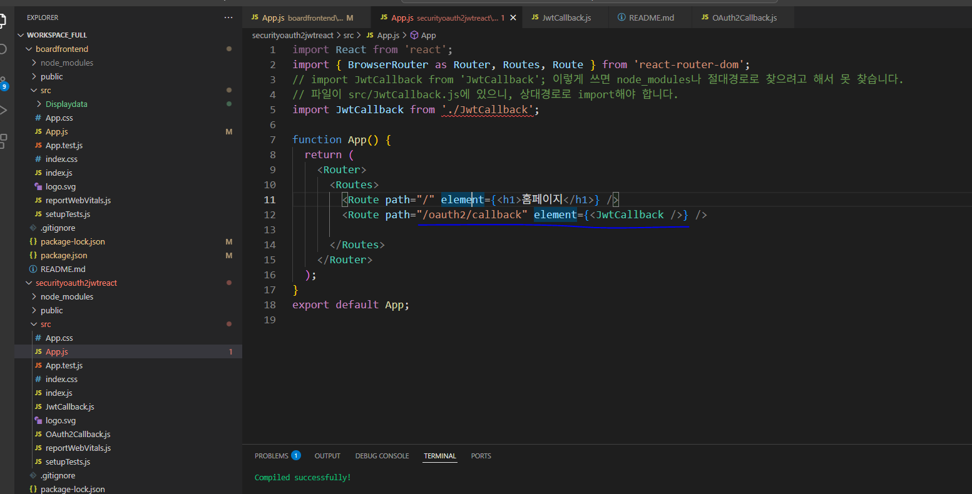Image resolution: width=972 pixels, height=494 pixels.
Task: Switch to the OAuth2Callback.js editor tab
Action: (x=744, y=18)
